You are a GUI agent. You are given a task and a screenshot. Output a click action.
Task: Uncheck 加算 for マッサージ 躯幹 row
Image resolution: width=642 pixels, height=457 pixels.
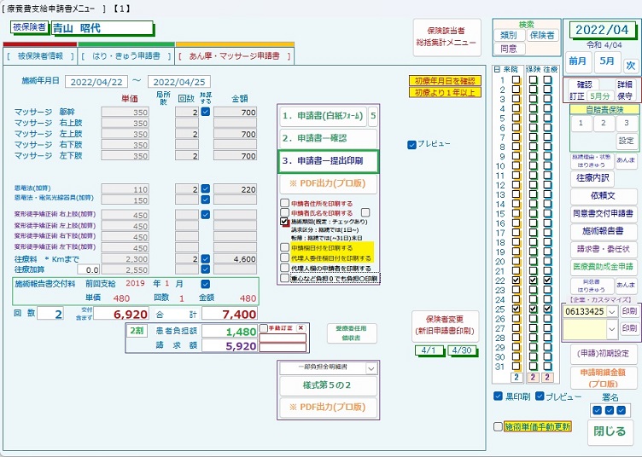(206, 111)
